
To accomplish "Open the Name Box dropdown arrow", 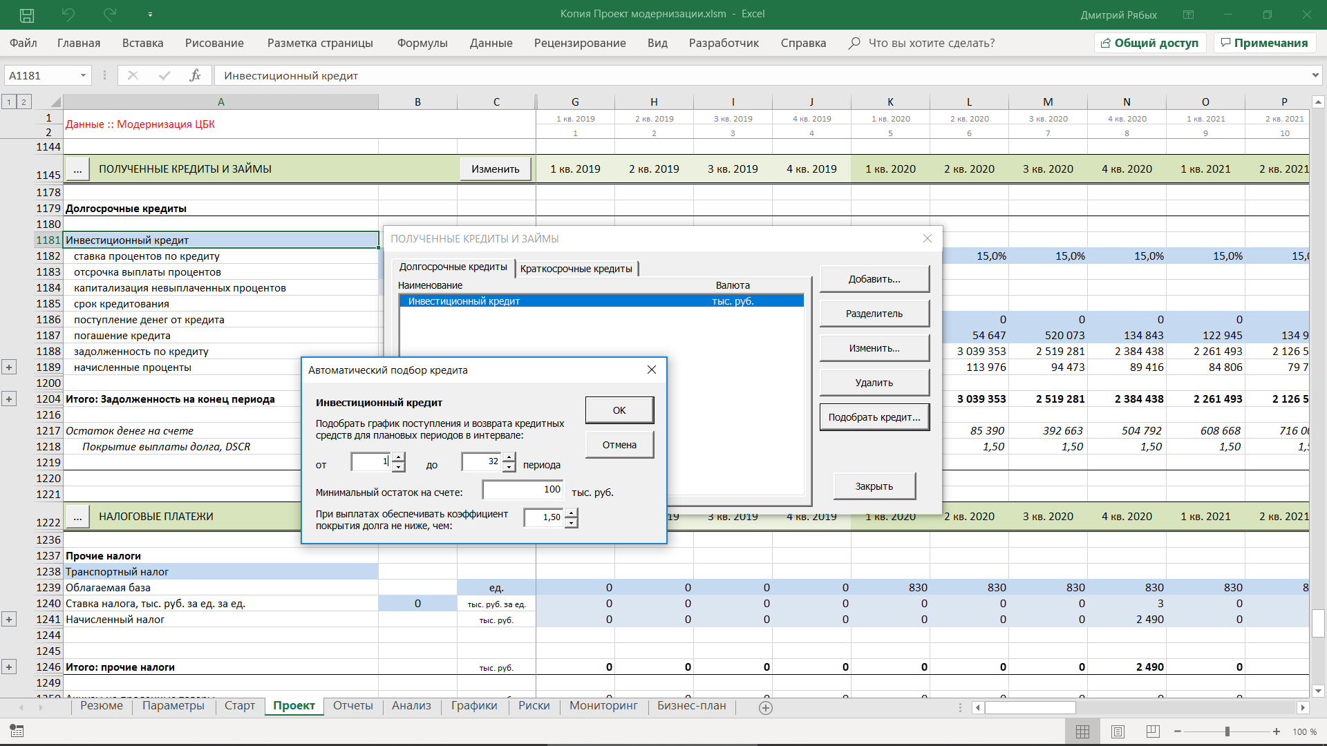I will pyautogui.click(x=83, y=75).
